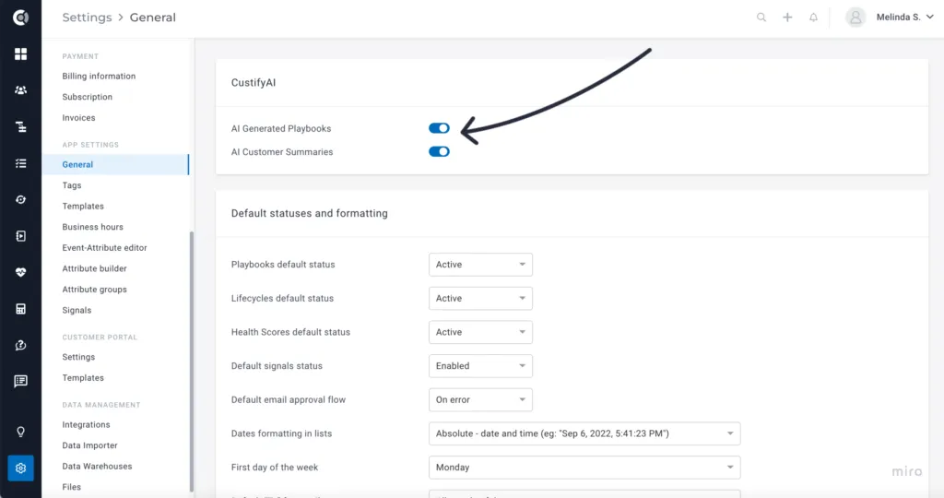Image resolution: width=944 pixels, height=498 pixels.
Task: Open Attribute groups page
Action: point(95,290)
